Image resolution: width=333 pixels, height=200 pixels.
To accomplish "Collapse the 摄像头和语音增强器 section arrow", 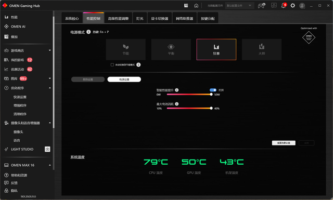I will (50, 123).
